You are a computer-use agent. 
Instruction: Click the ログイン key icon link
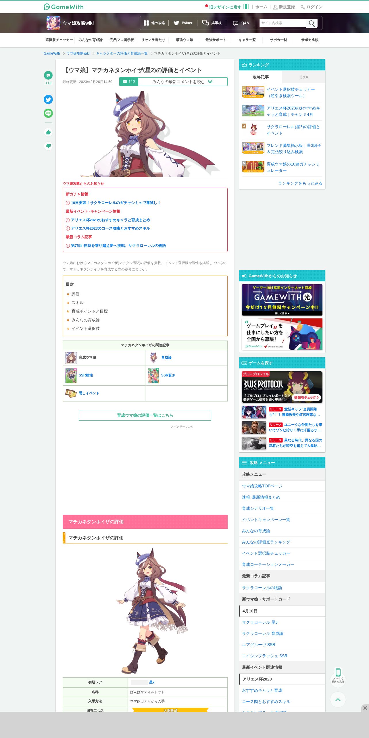pyautogui.click(x=312, y=7)
